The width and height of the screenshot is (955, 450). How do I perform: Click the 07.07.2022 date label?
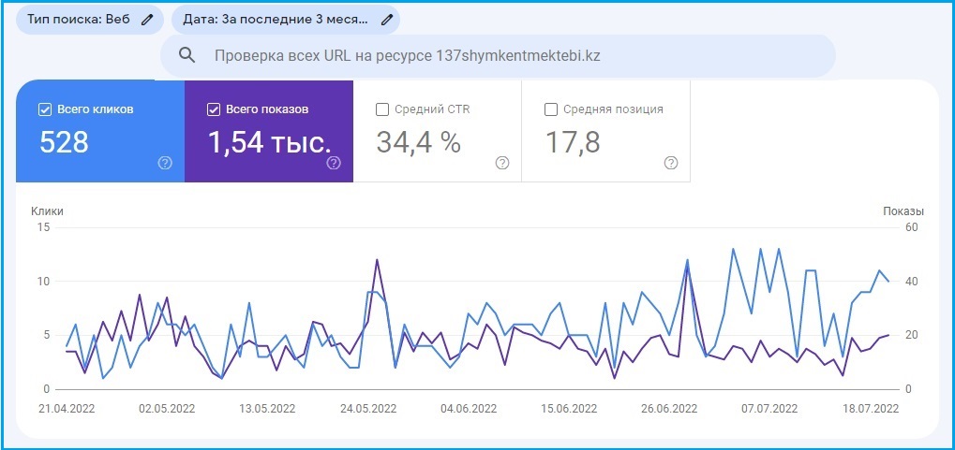[769, 409]
